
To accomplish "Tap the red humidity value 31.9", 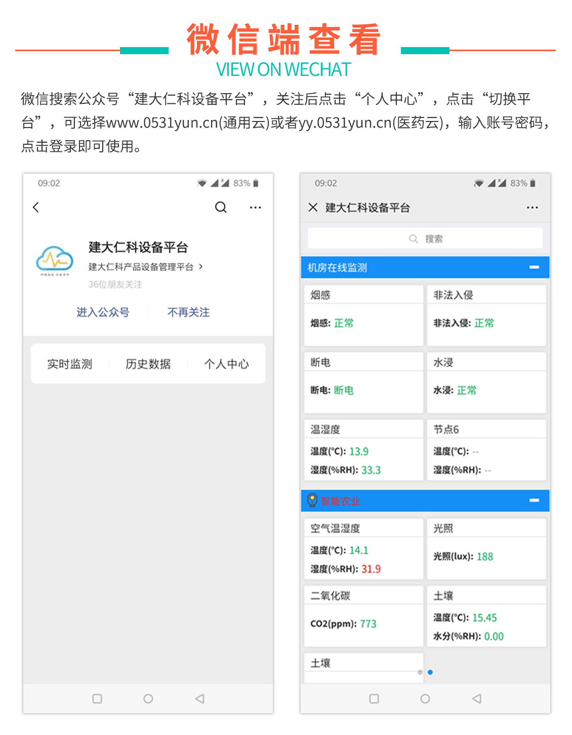I will pyautogui.click(x=371, y=569).
